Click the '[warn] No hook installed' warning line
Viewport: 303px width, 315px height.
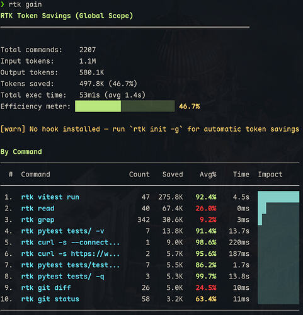pyautogui.click(x=150, y=129)
